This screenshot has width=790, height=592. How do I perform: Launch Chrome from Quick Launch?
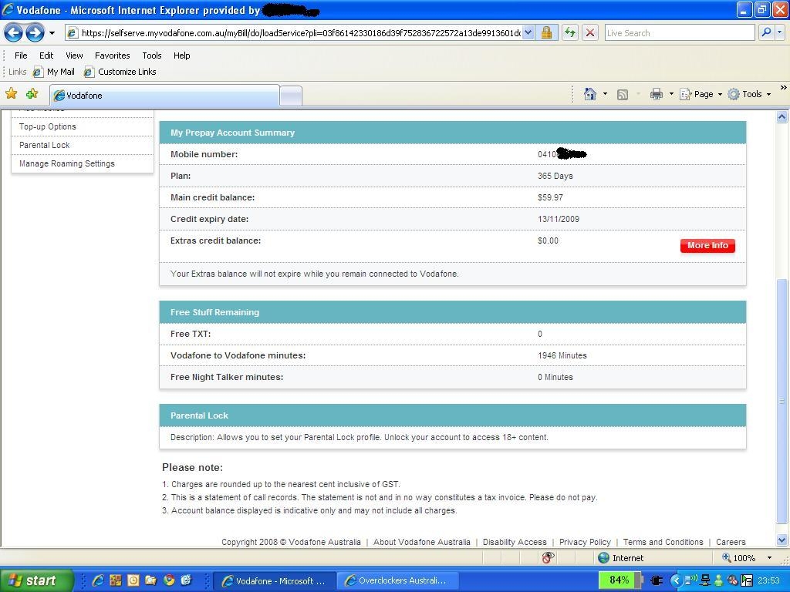coord(169,580)
